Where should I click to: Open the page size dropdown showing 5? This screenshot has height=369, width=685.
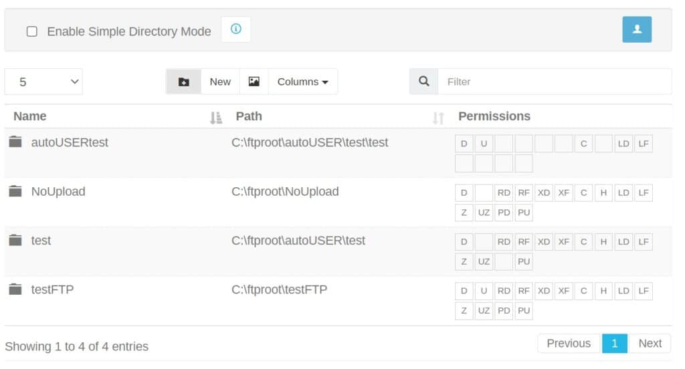click(x=43, y=82)
